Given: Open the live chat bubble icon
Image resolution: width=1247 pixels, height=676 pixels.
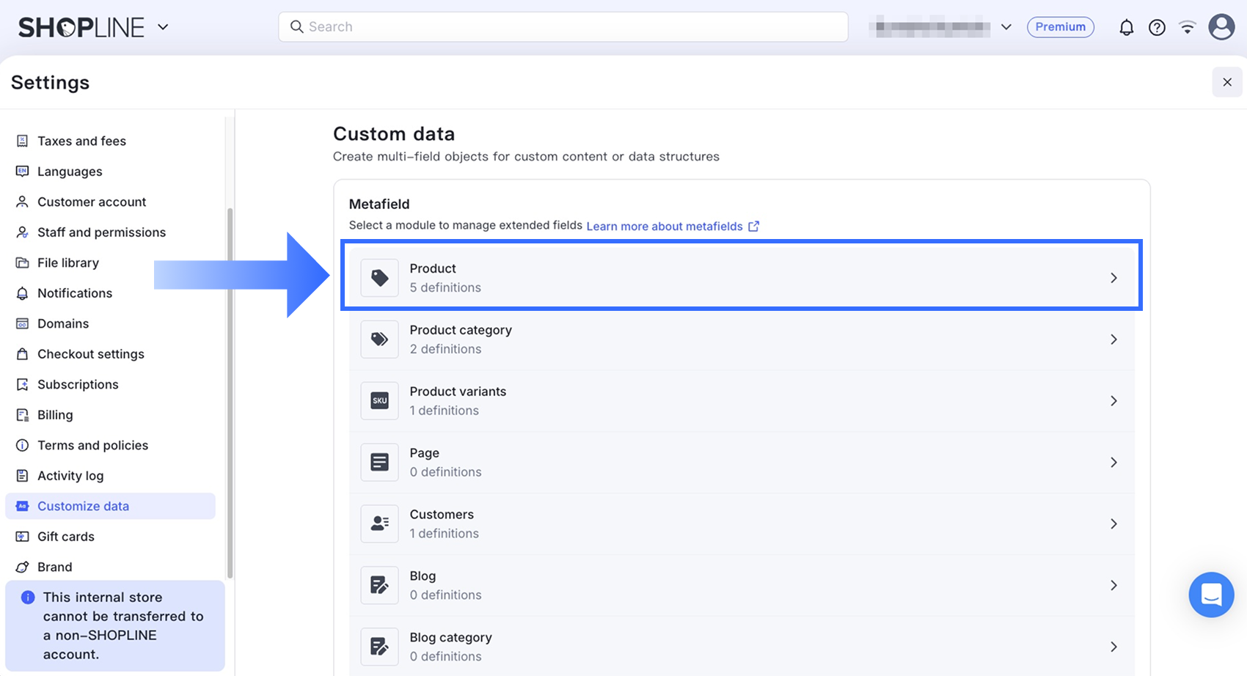Looking at the screenshot, I should click(1211, 595).
